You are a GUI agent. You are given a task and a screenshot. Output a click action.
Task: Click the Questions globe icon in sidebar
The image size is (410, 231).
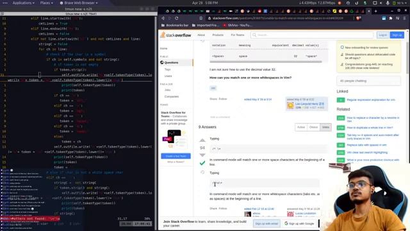[x=162, y=62]
